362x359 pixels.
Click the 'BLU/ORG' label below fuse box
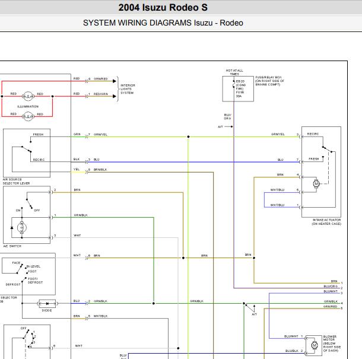click(x=227, y=116)
